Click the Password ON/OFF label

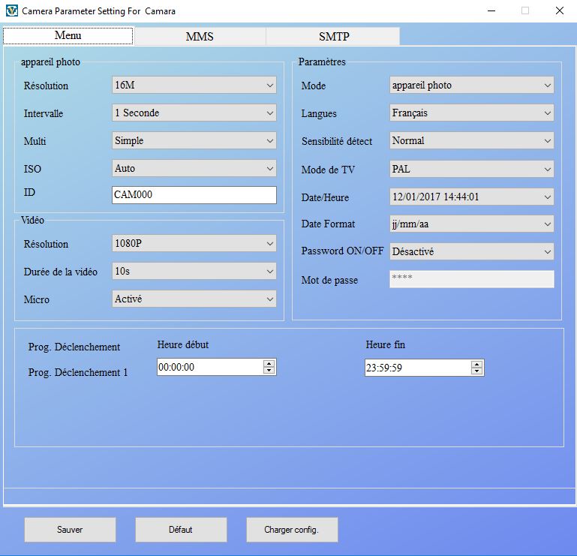point(342,251)
